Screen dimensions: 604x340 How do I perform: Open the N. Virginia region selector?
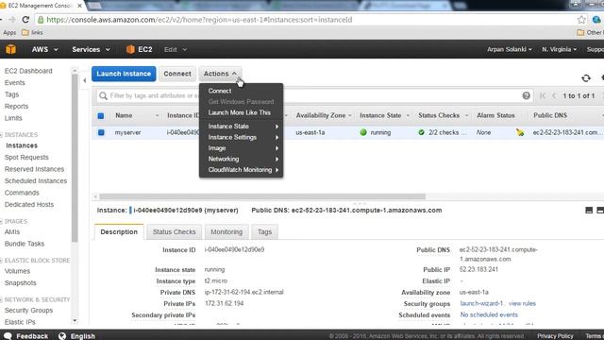(560, 49)
